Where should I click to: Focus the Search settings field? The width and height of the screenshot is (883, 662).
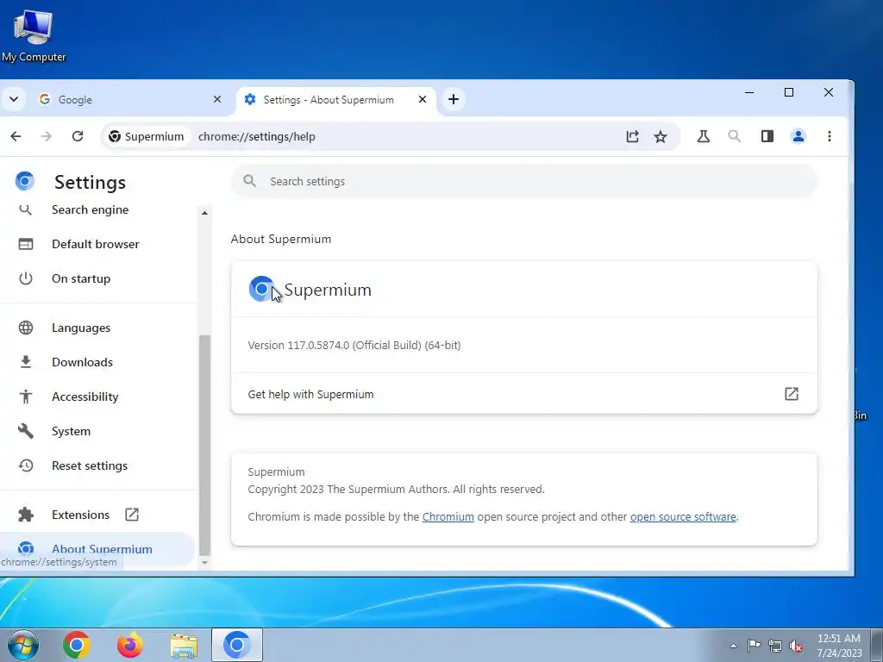(523, 181)
